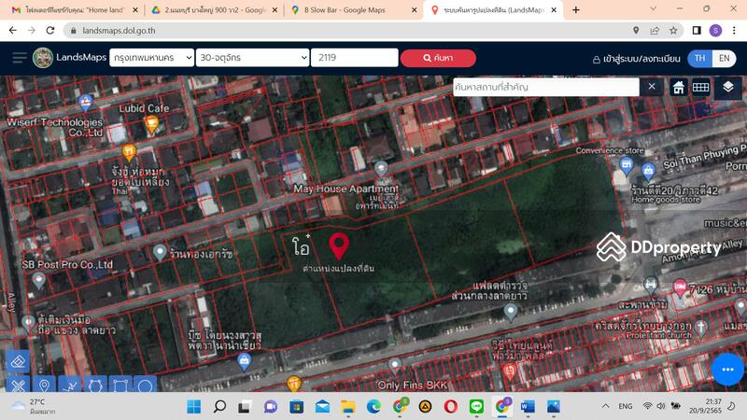Open the province dropdown showing กรุงเทพมหานคร
Screen dimensions: 747x420
coord(151,58)
